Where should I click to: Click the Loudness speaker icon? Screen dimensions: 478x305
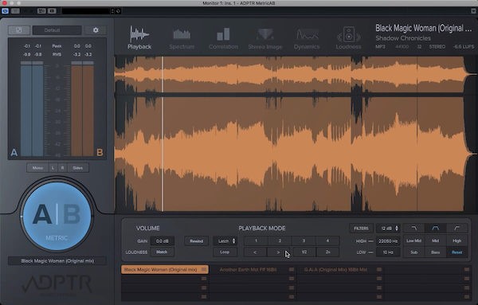tap(349, 34)
